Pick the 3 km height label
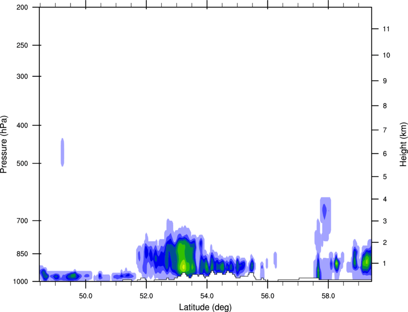The image size is (408, 312). click(x=385, y=221)
